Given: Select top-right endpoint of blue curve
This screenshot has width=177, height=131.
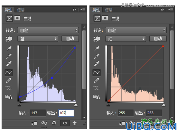Looking at the screenshot, I should (x=75, y=48).
